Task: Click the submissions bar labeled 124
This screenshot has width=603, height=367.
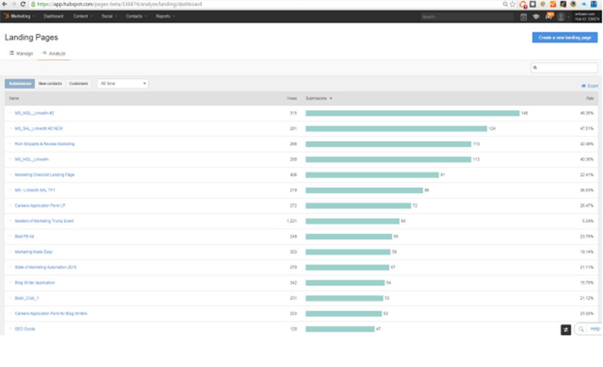Action: 396,128
